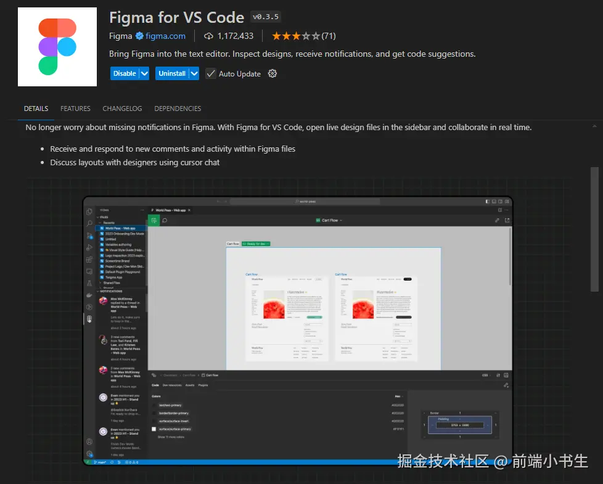Click the scroll-up arrow above the details content
The height and width of the screenshot is (484, 603).
[594, 126]
